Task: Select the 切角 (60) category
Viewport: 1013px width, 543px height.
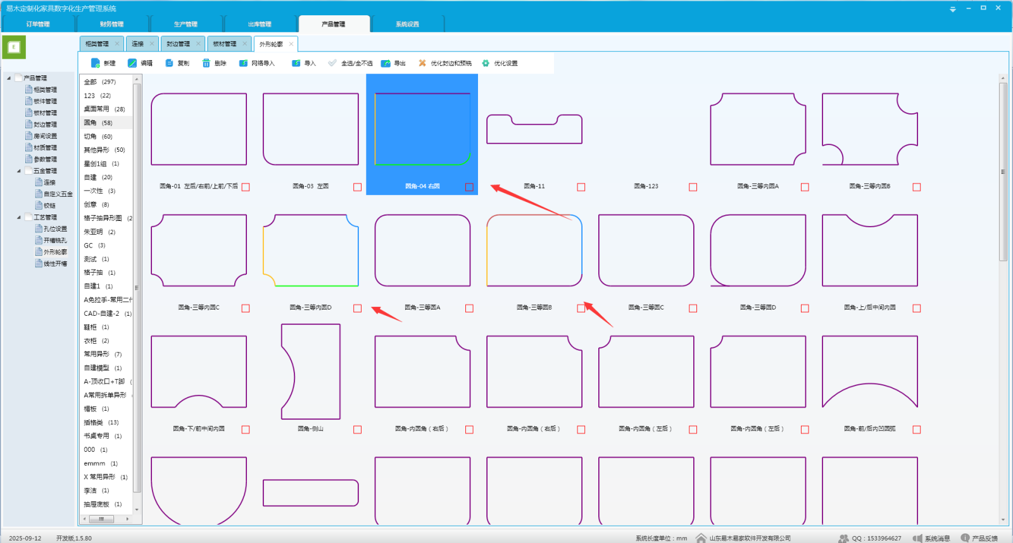Action: point(98,136)
